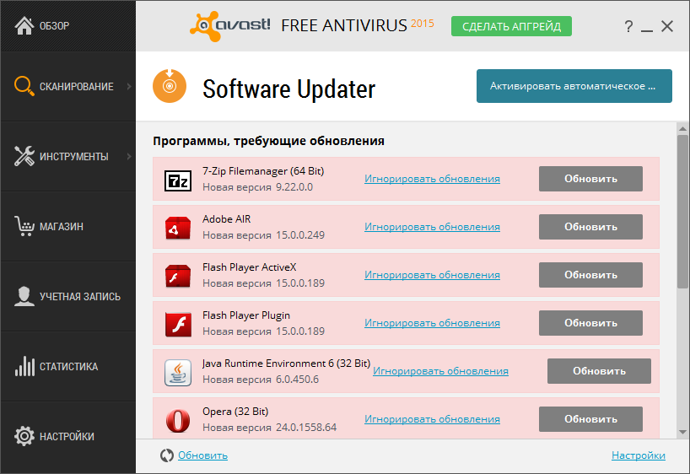Viewport: 690px width, 474px height.
Task: Click the Adobe AIR red box icon
Action: (178, 228)
